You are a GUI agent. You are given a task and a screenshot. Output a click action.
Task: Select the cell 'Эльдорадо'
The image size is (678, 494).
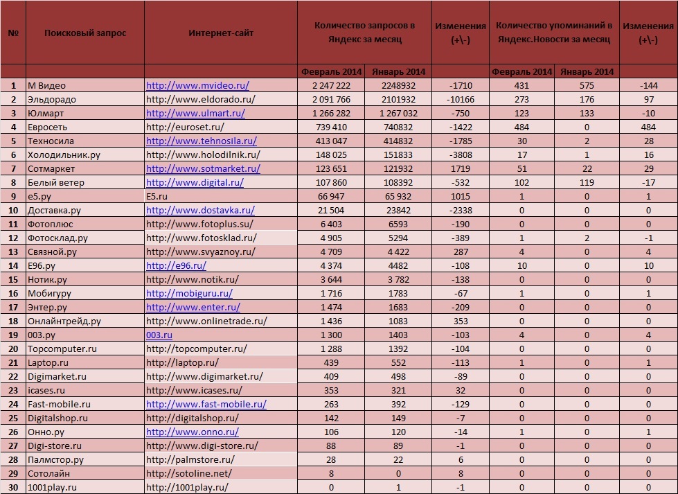point(85,100)
